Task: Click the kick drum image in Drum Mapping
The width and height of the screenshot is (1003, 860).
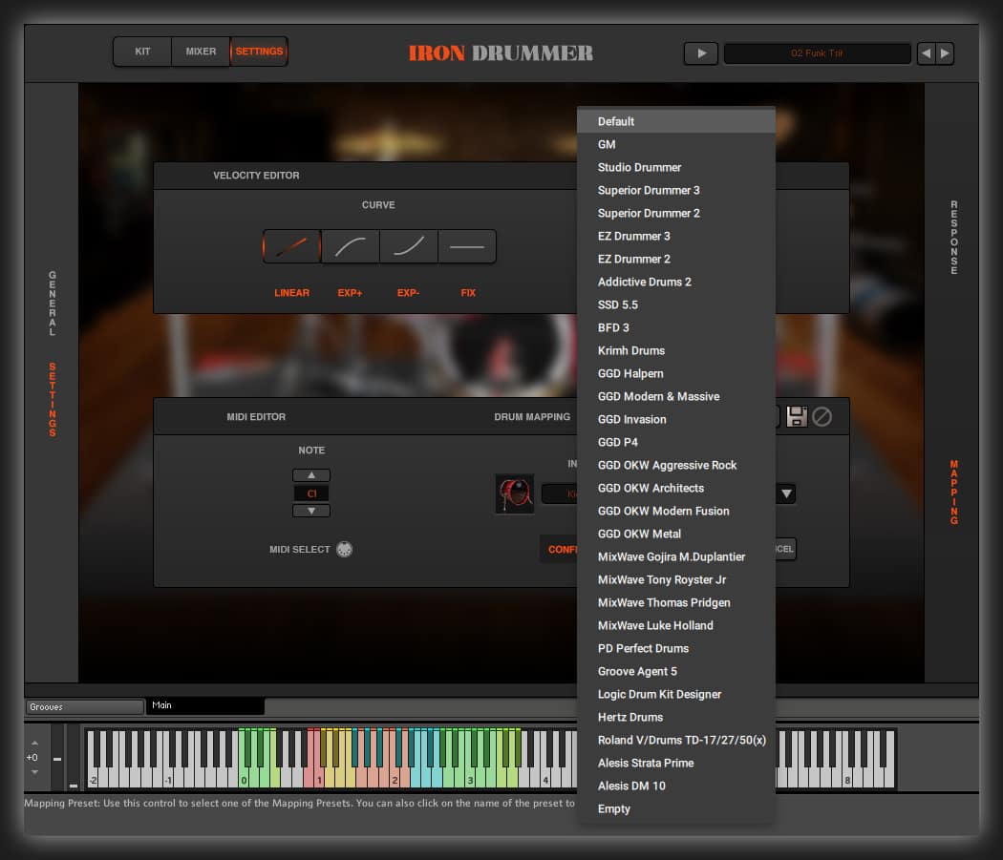Action: [x=515, y=493]
